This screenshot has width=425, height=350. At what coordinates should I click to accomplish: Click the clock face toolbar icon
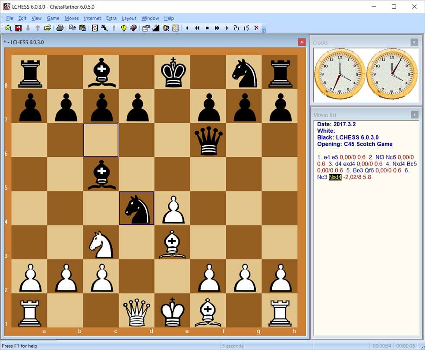click(166, 28)
